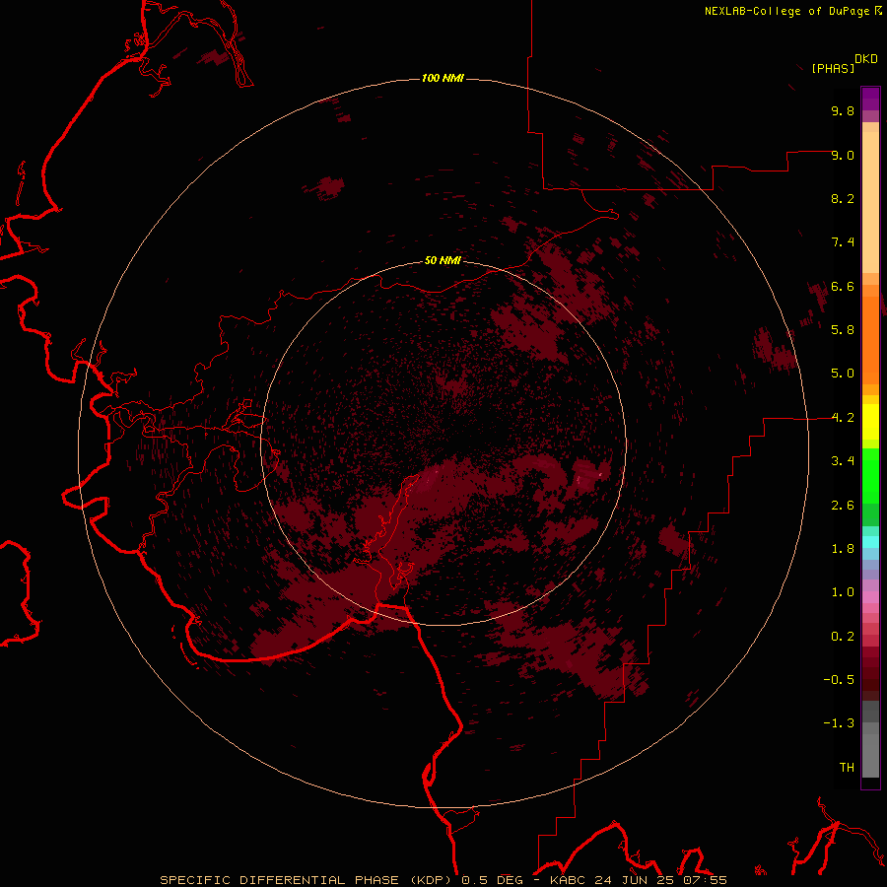Click the [PHAS] units label

pyautogui.click(x=833, y=68)
